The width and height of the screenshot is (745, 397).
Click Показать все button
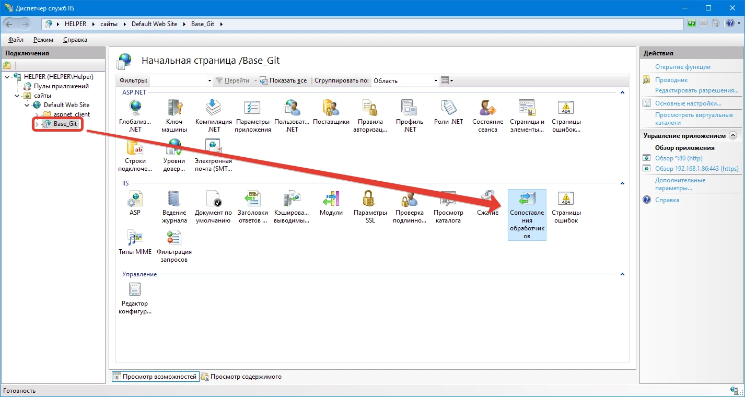284,81
